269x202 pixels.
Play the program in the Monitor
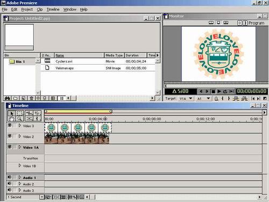click(x=219, y=92)
